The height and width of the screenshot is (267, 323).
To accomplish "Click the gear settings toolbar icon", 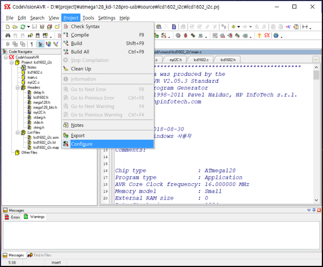I will (178, 36).
